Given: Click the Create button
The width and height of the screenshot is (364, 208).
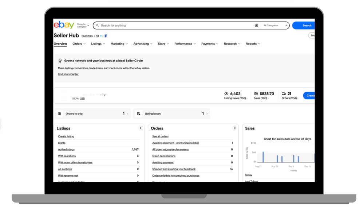Looking at the screenshot, I should pos(309,96).
